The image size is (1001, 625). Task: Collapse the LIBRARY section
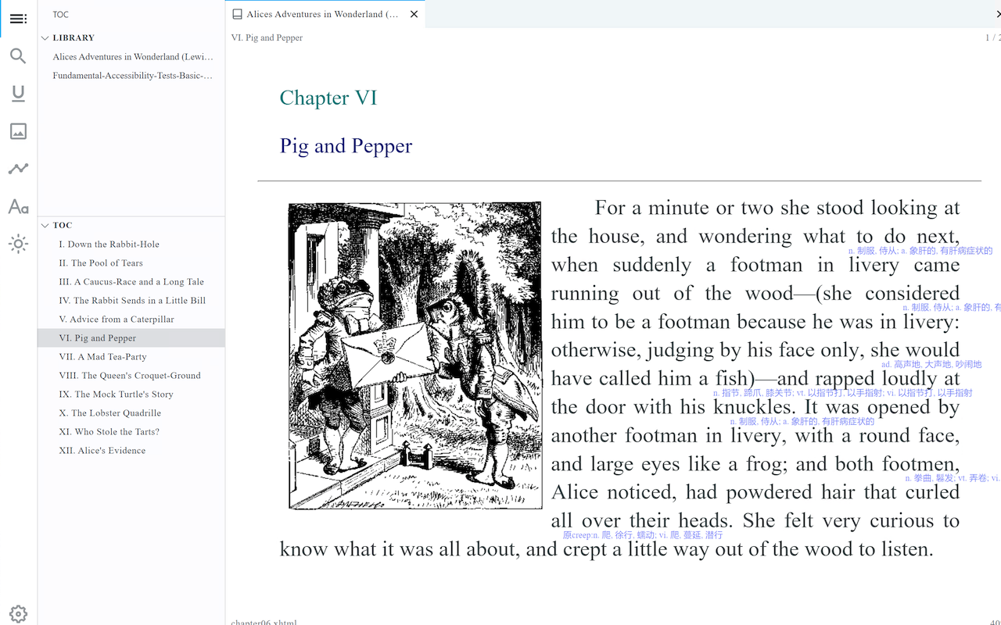coord(45,37)
